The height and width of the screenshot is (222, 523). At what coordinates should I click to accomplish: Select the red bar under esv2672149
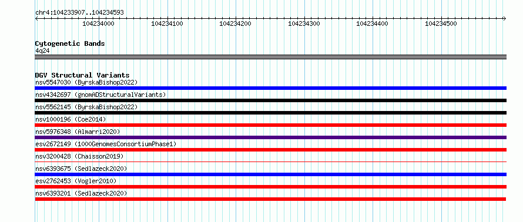270,150
